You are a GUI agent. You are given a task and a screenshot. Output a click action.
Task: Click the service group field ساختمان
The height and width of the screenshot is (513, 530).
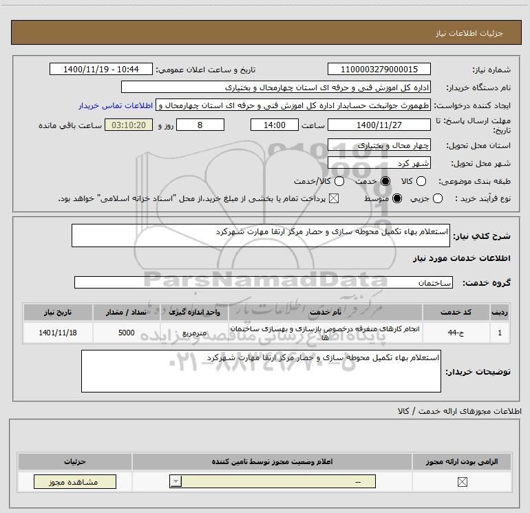point(264,282)
